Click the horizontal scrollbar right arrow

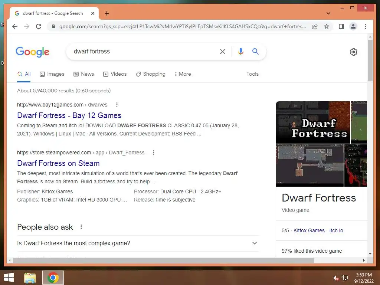pyautogui.click(x=364, y=260)
